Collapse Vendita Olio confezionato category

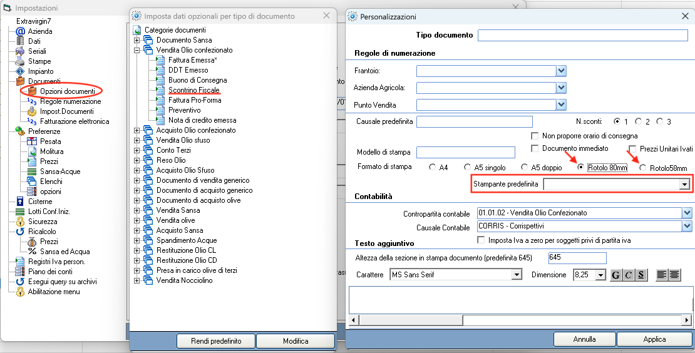tap(136, 50)
